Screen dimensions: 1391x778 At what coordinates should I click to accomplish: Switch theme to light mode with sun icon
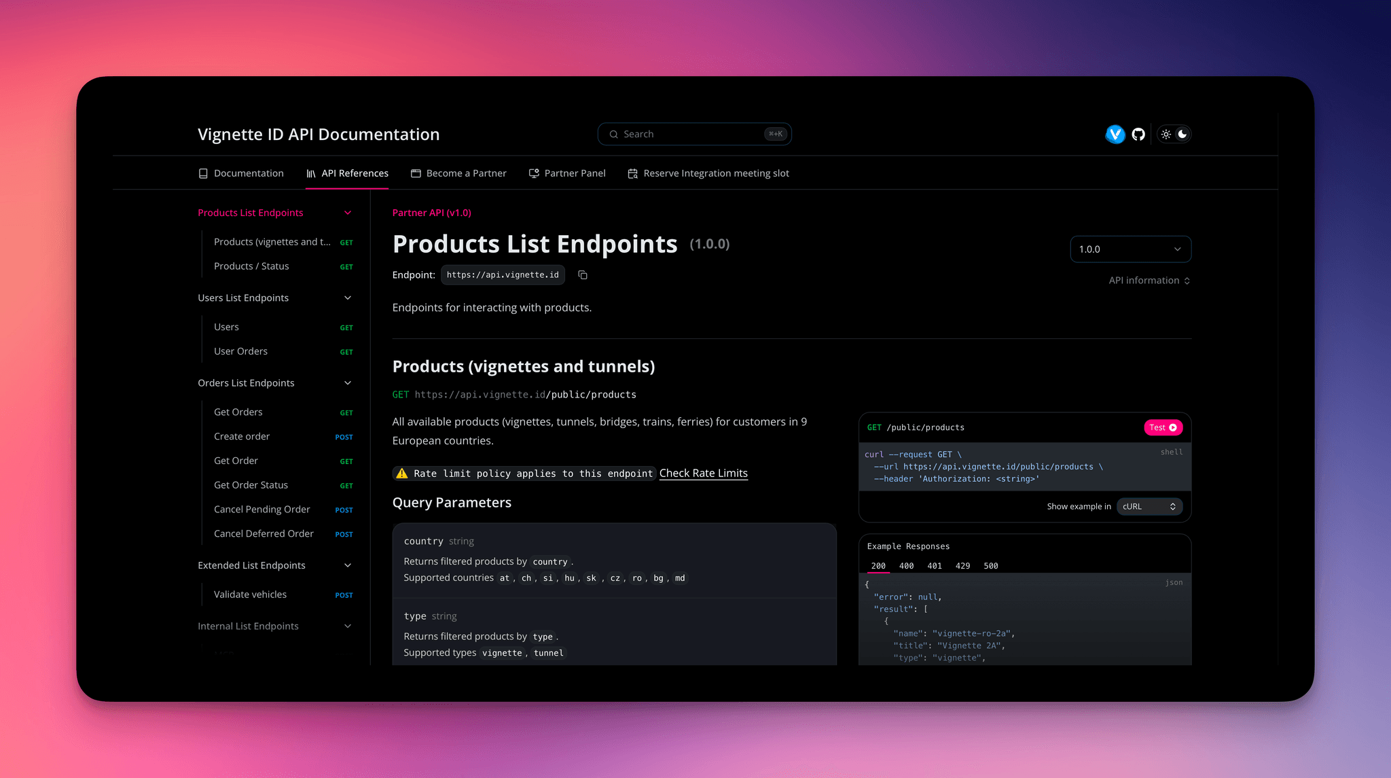coord(1166,134)
